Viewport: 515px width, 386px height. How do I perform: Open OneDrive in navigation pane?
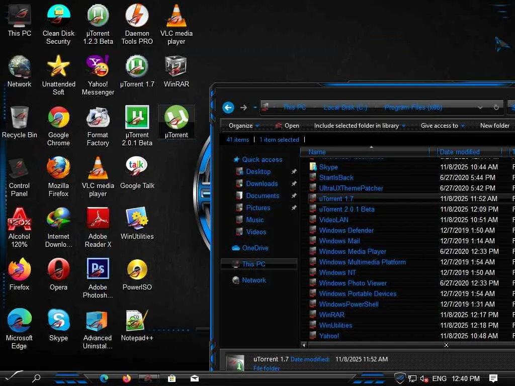(250, 248)
